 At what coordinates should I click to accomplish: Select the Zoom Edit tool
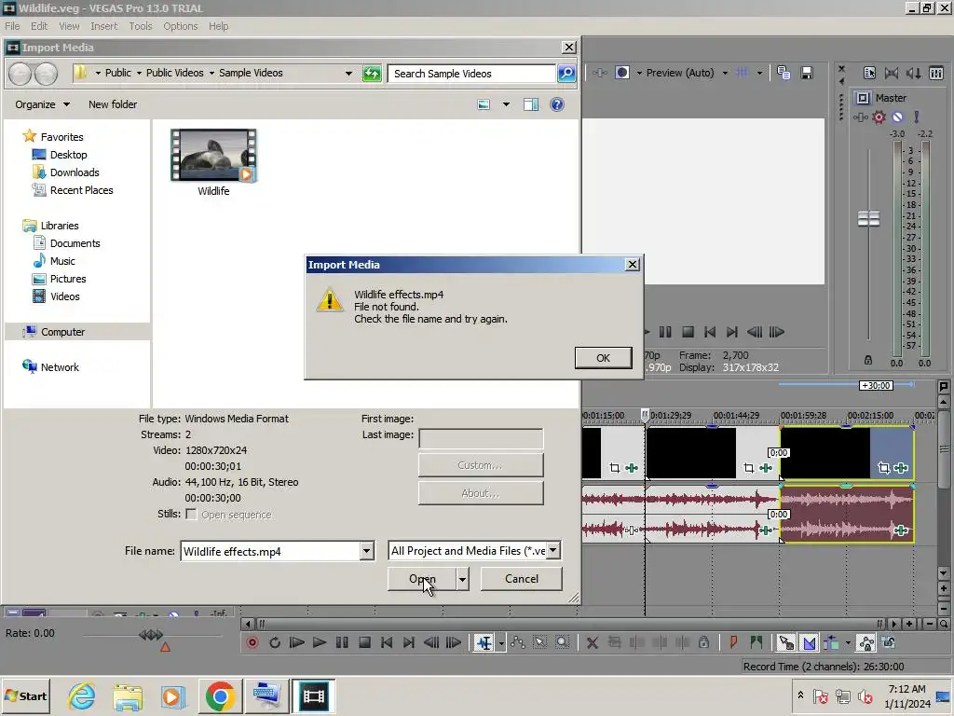562,642
